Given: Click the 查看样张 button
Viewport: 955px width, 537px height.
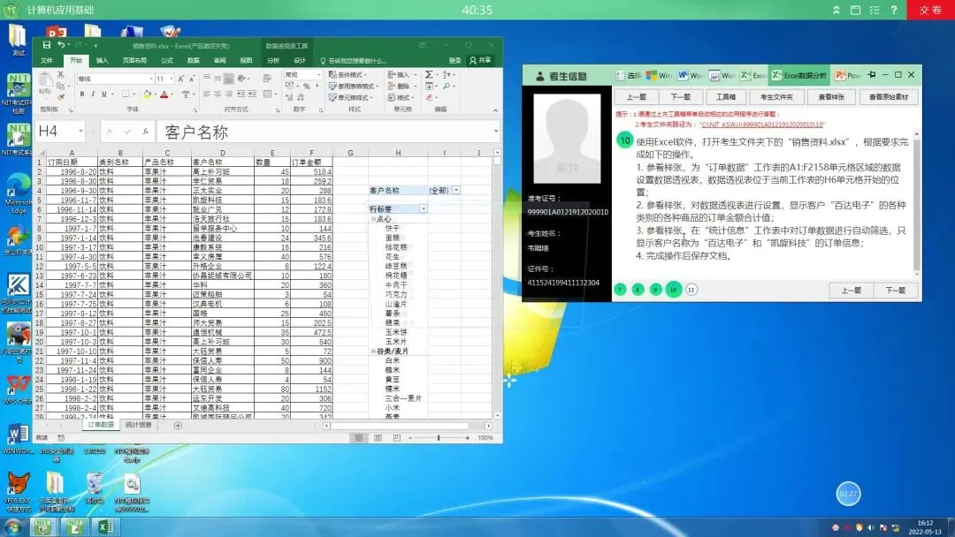Looking at the screenshot, I should pyautogui.click(x=831, y=96).
